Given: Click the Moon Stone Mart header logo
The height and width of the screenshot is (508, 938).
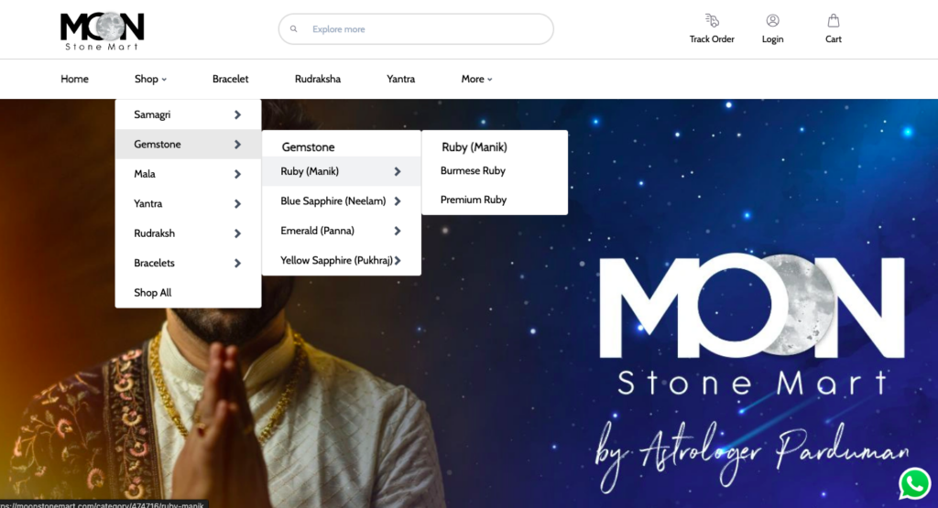Looking at the screenshot, I should 103,31.
